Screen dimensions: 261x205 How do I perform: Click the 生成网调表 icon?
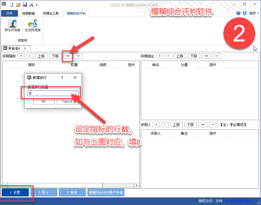(33, 25)
